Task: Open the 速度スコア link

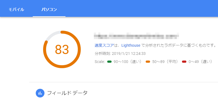Action: (104, 45)
